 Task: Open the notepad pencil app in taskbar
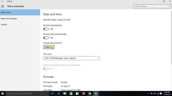(x=77, y=94)
